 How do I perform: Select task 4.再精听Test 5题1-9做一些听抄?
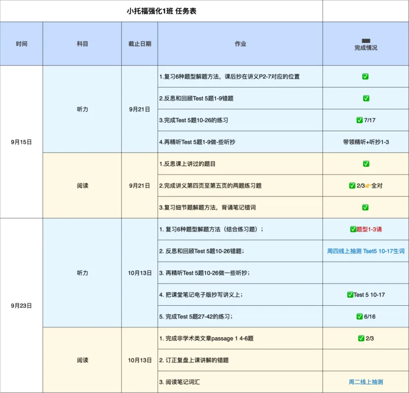[x=240, y=142]
